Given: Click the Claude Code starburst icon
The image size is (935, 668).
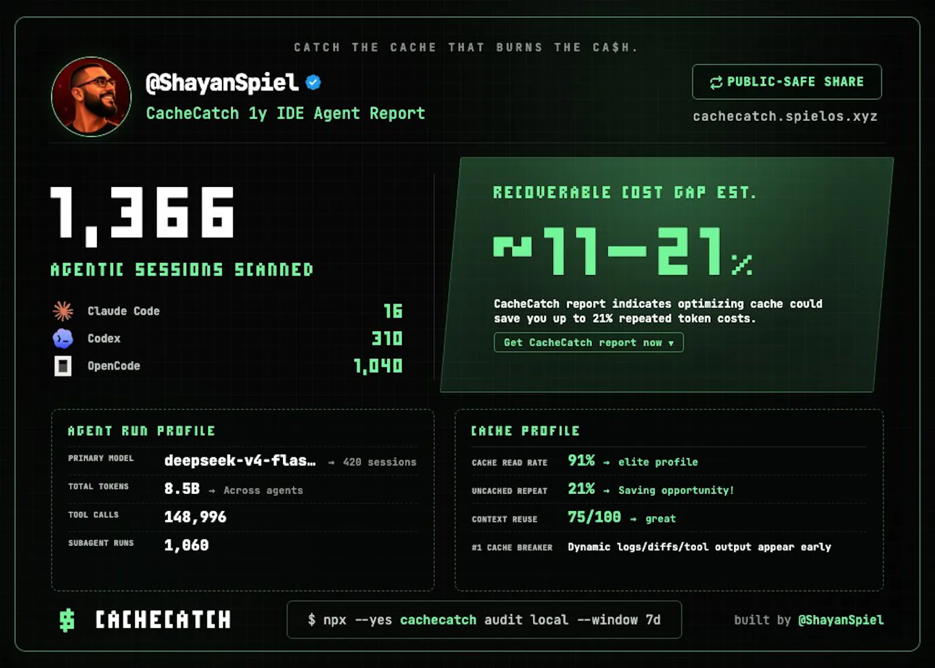Looking at the screenshot, I should [x=63, y=311].
